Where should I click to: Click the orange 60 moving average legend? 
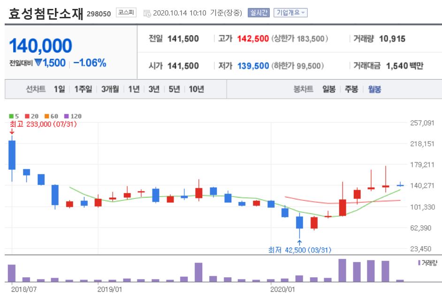point(51,116)
